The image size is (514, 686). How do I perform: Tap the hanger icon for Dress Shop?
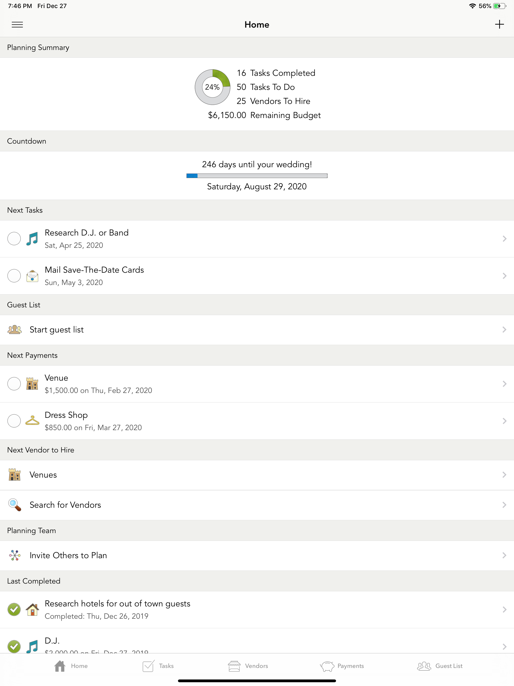32,421
